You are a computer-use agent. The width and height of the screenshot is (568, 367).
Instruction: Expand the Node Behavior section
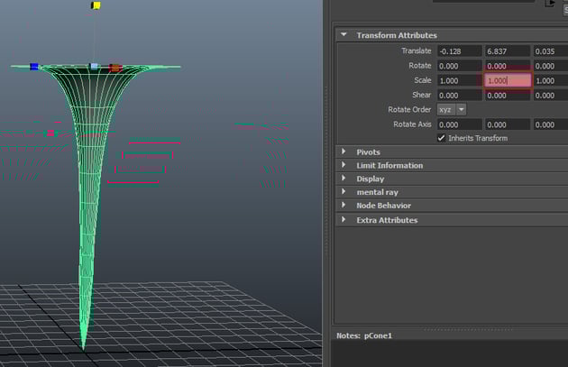tap(344, 206)
